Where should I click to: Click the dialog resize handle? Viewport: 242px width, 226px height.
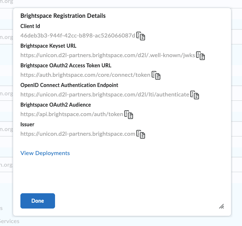[222, 206]
